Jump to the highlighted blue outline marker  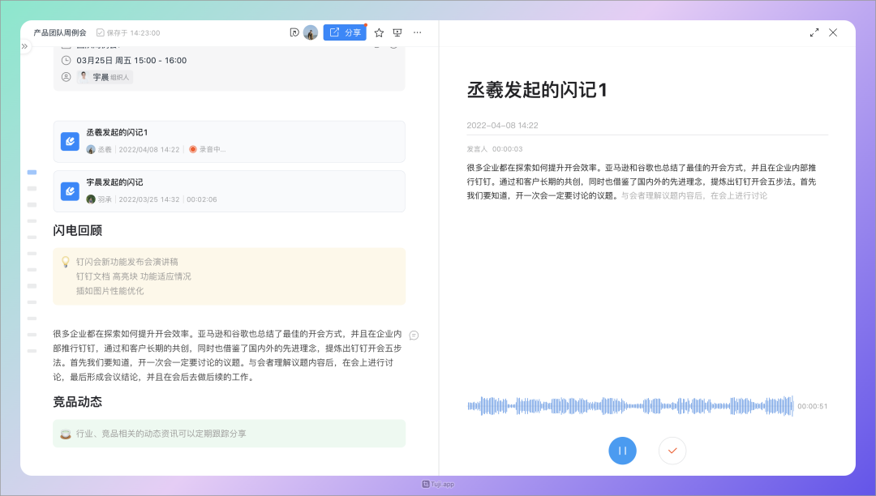pyautogui.click(x=32, y=173)
